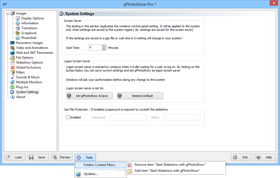Click the PhotoWall icon in tree

pos(18,38)
